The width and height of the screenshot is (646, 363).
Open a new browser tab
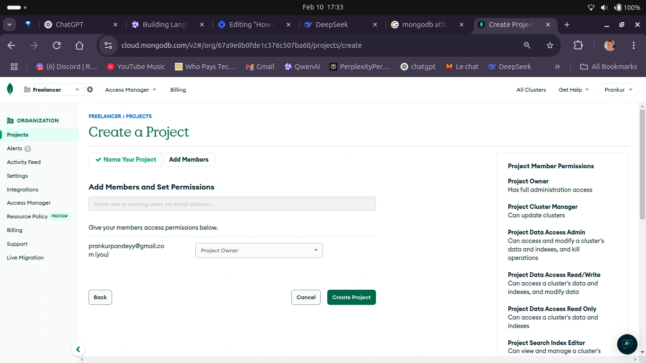(x=567, y=24)
